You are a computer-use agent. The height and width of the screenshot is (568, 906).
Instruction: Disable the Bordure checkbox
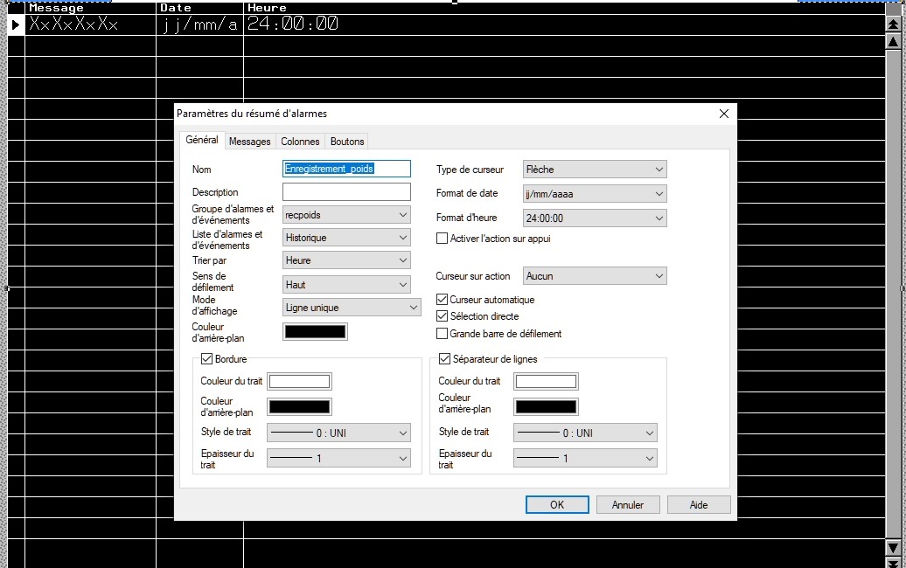(207, 359)
